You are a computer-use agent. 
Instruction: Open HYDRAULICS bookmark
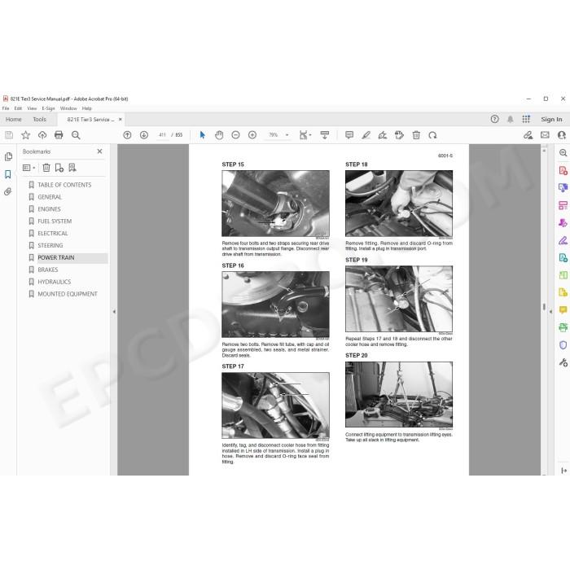pos(55,282)
